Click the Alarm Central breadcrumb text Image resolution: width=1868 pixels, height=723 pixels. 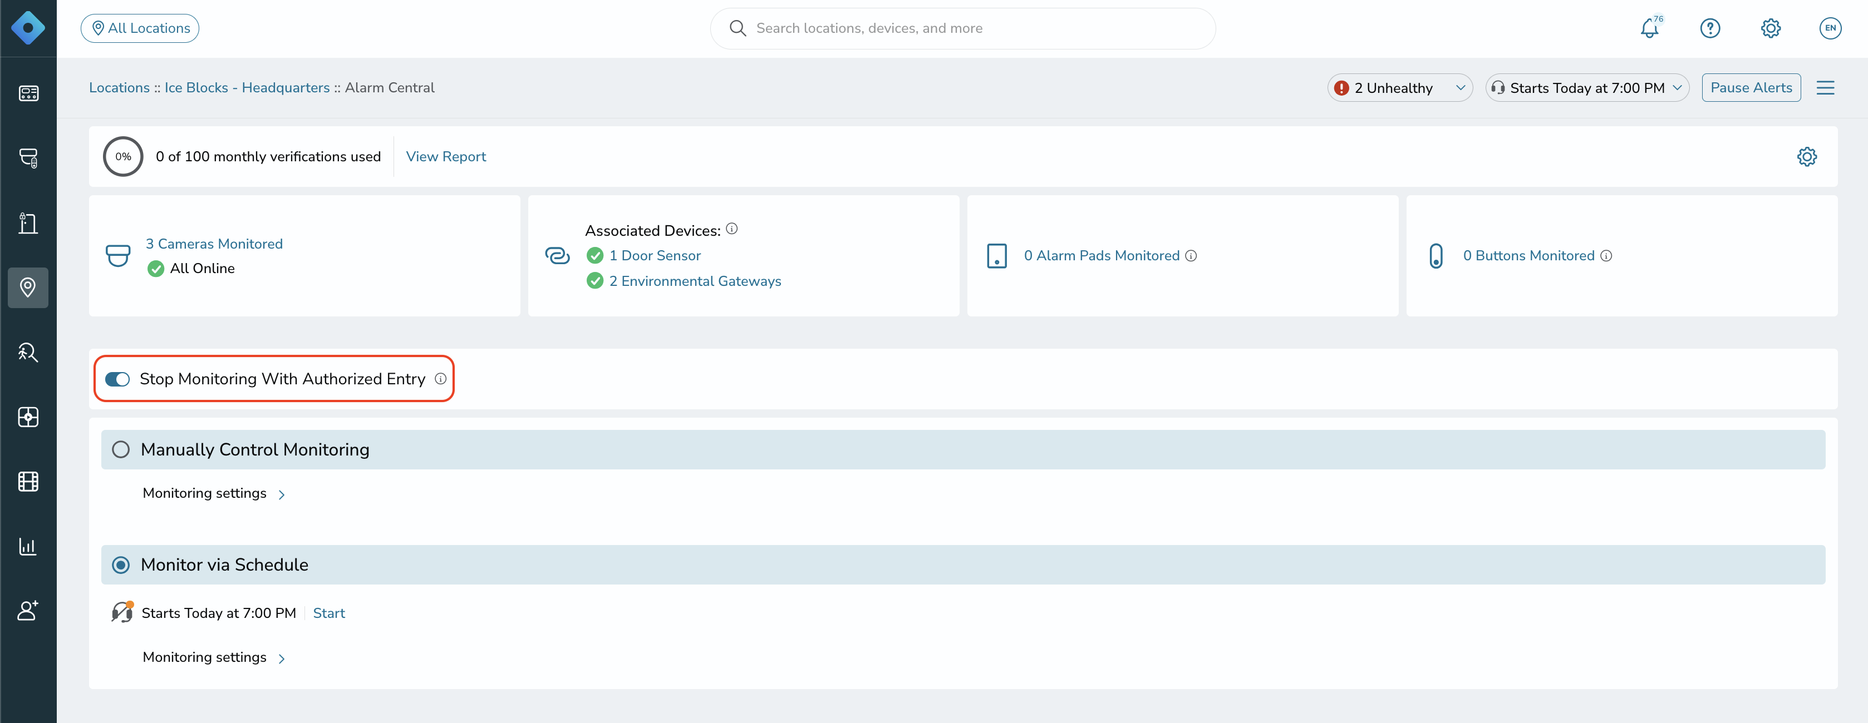pyautogui.click(x=390, y=88)
